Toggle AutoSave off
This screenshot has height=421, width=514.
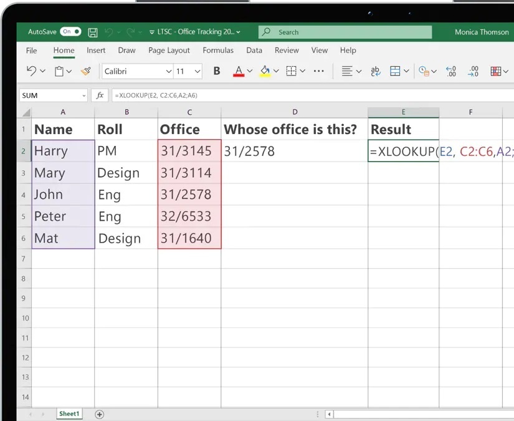(x=70, y=31)
